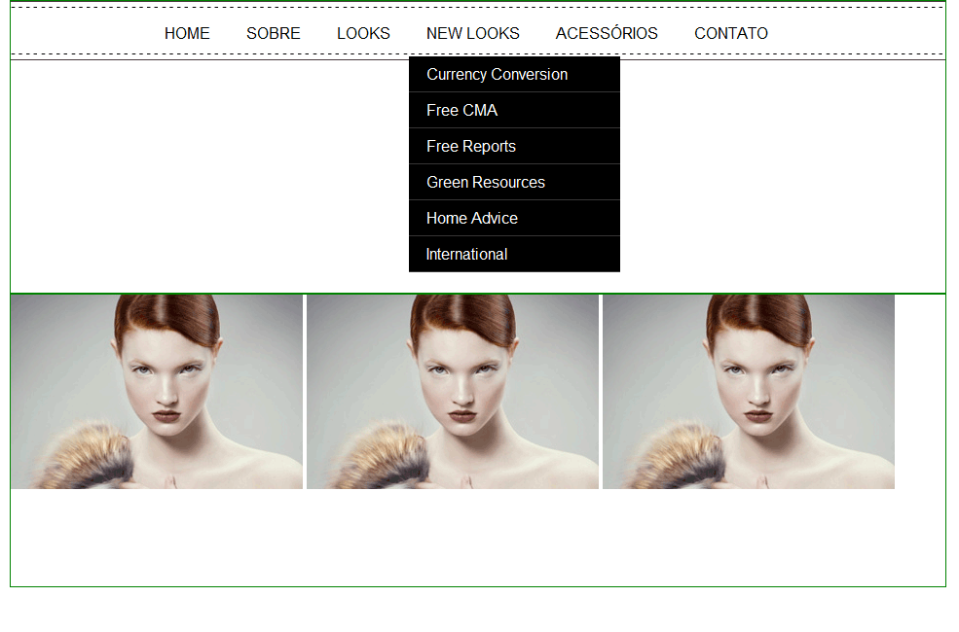
Task: Click the HOME menu item
Action: tap(187, 33)
